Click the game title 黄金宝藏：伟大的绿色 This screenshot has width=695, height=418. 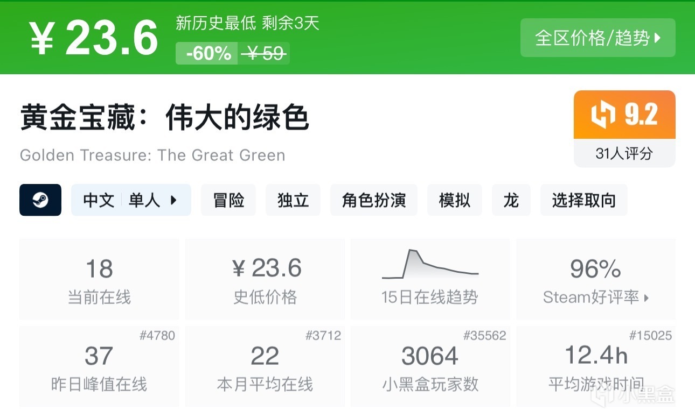tap(164, 117)
